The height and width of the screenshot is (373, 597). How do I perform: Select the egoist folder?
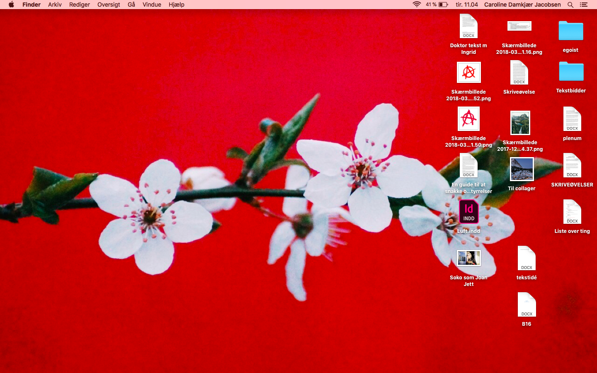click(570, 31)
